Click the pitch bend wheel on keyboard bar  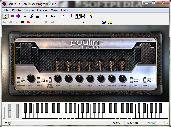9,111
